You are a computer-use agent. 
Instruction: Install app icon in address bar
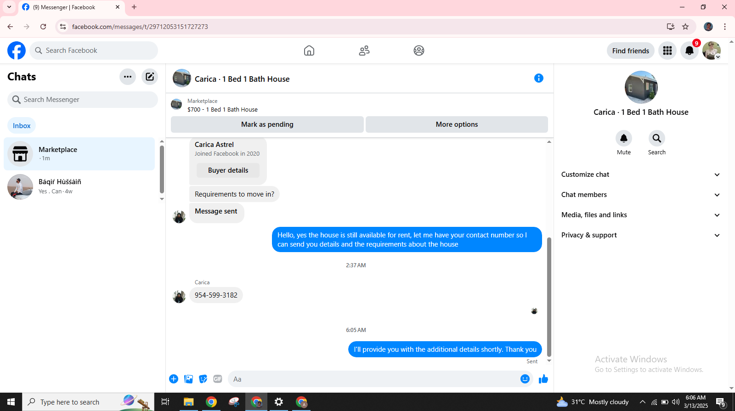[671, 27]
